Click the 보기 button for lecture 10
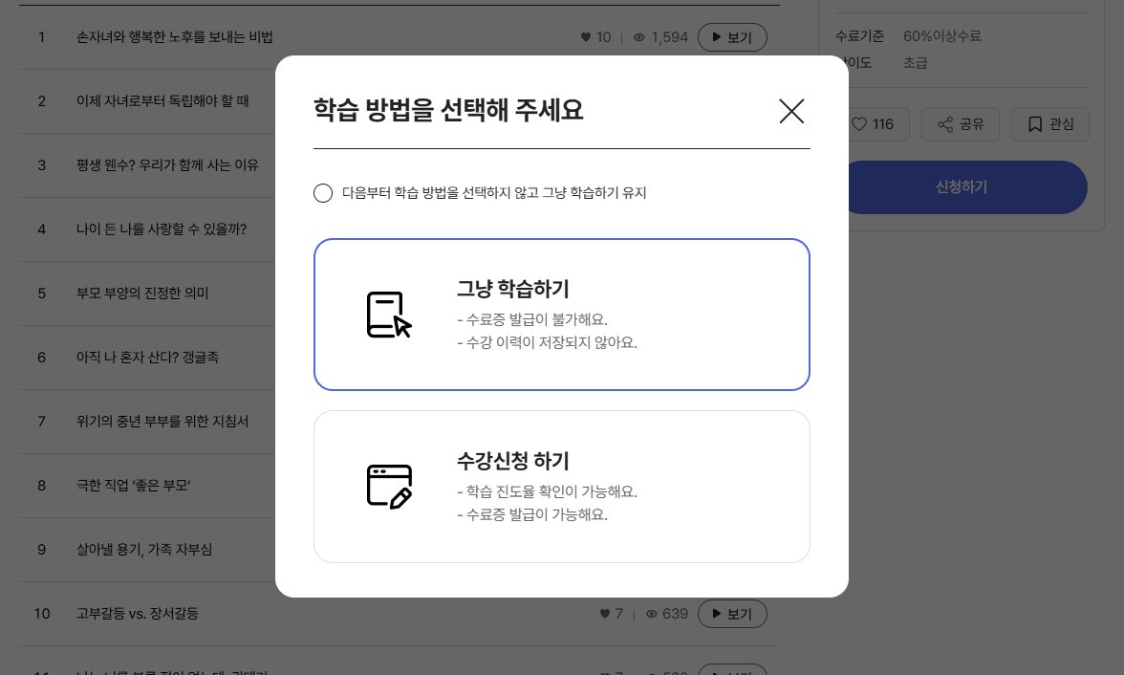The image size is (1124, 675). tap(732, 614)
